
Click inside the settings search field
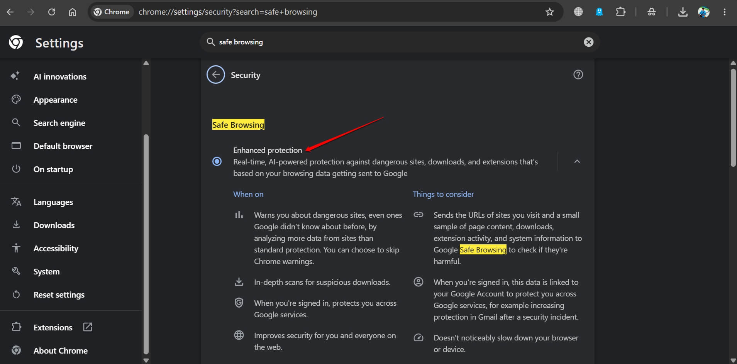pyautogui.click(x=400, y=42)
